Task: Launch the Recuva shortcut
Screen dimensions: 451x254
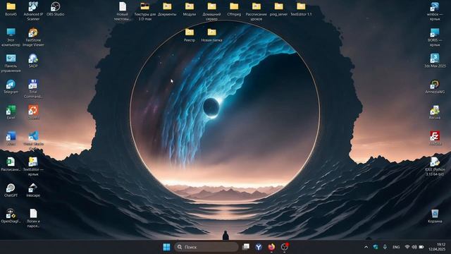Action: 435,112
